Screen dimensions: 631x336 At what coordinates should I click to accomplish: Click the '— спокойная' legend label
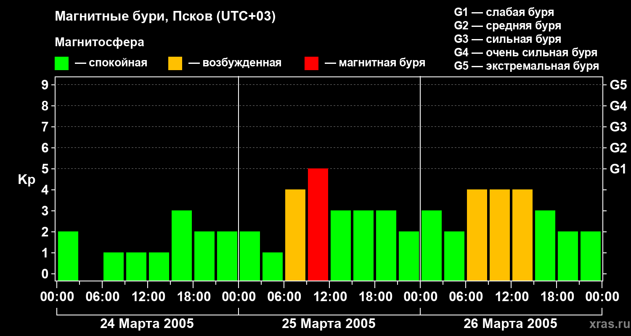(111, 63)
